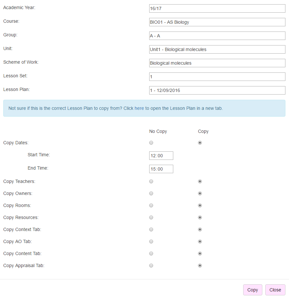
Task: Close the copy lesson plan dialog
Action: [275, 290]
